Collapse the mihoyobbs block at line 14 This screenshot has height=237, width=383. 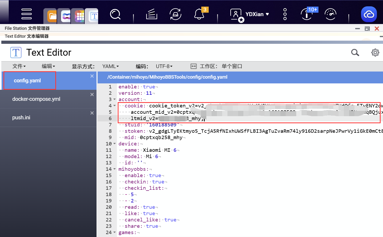115,169
